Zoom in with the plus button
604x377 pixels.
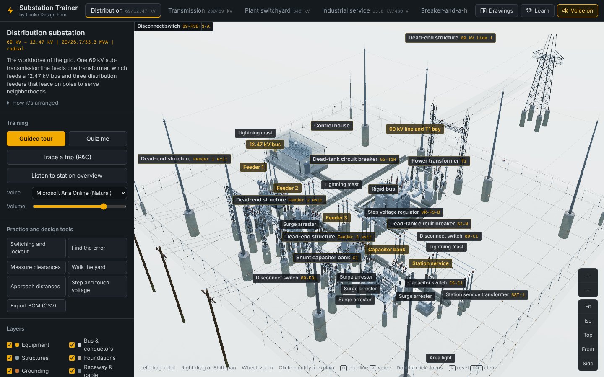click(x=588, y=276)
